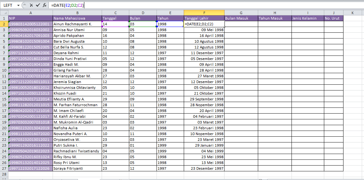
Task: Select column A header
Action: point(30,13)
